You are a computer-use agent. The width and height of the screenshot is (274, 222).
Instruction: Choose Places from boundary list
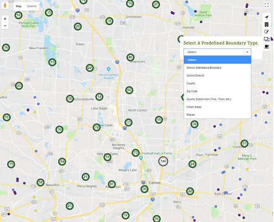190,115
